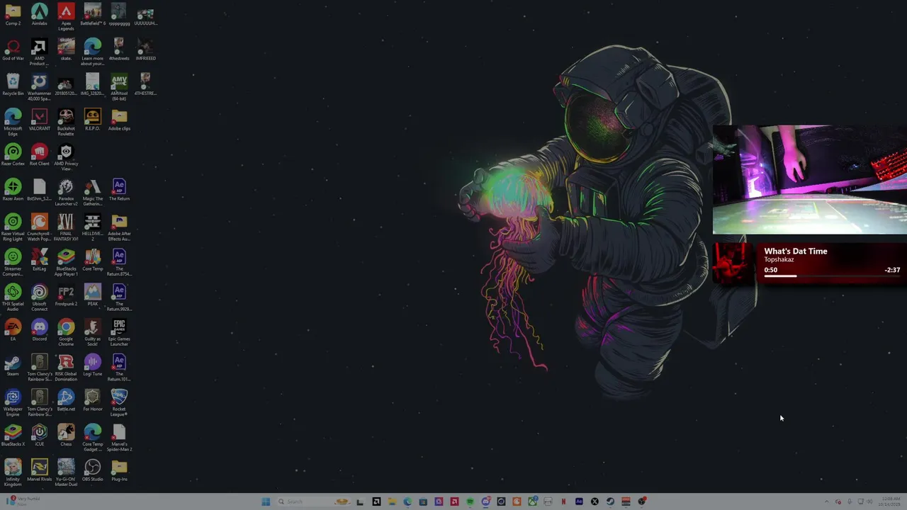The width and height of the screenshot is (907, 510).
Task: Click the webcam video preview overlay
Action: click(x=810, y=179)
